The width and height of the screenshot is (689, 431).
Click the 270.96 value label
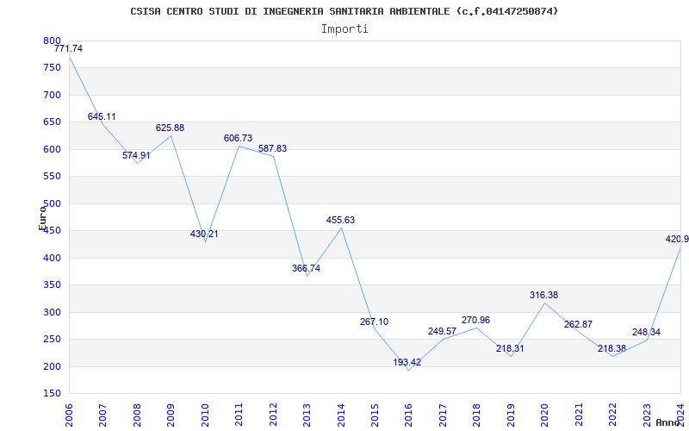coord(476,321)
